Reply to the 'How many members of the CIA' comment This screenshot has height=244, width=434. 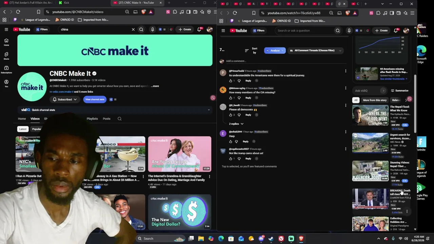tap(249, 98)
